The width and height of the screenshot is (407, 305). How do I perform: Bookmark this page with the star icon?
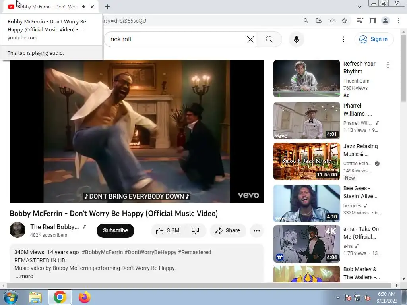(x=344, y=21)
